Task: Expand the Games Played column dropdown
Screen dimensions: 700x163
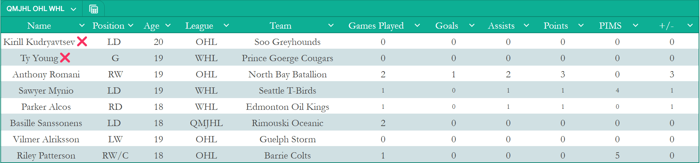Action: tap(417, 26)
